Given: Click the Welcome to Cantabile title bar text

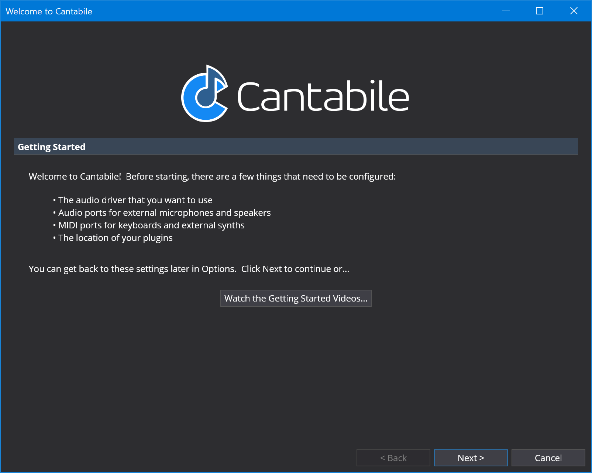Looking at the screenshot, I should click(49, 11).
